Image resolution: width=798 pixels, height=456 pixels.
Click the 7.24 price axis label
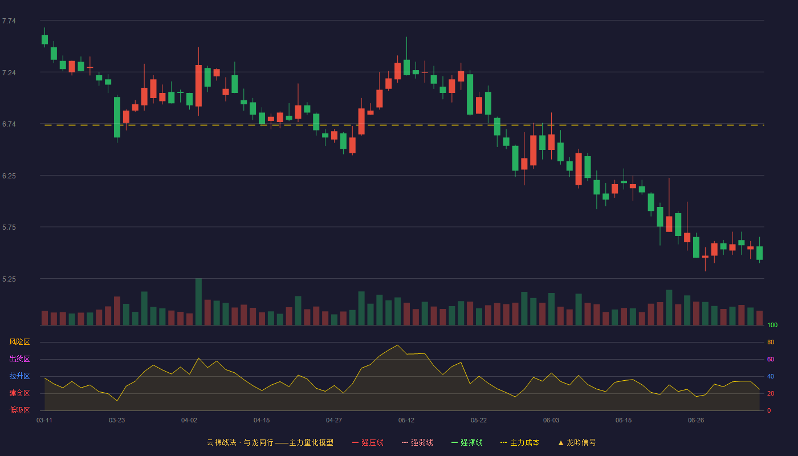click(9, 73)
